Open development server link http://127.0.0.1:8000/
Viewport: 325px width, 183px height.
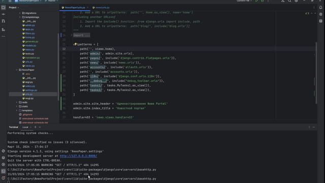tap(78, 156)
